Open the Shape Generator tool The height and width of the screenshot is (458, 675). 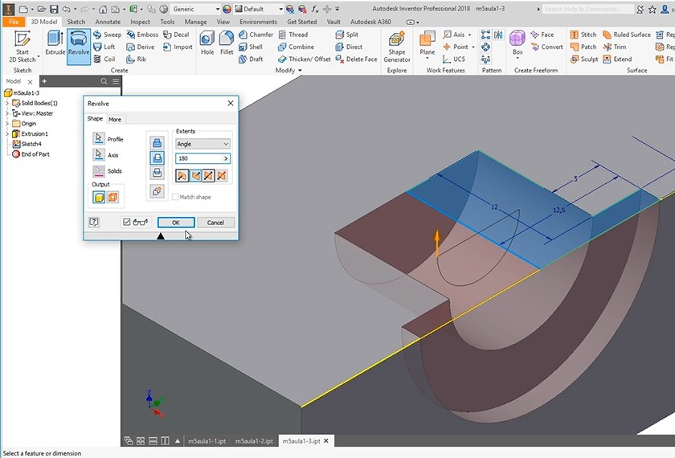(x=397, y=46)
